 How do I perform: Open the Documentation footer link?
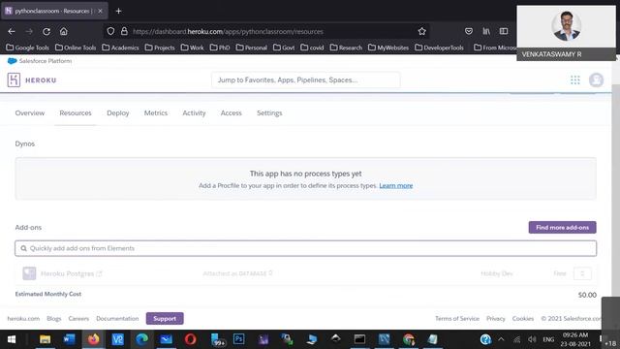click(x=117, y=319)
